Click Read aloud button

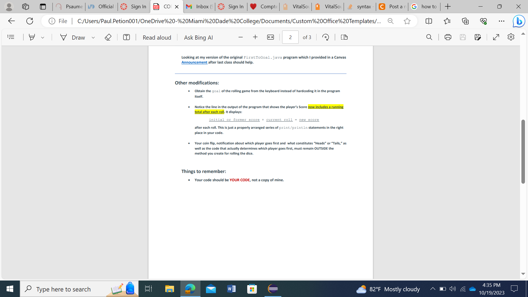click(x=157, y=37)
